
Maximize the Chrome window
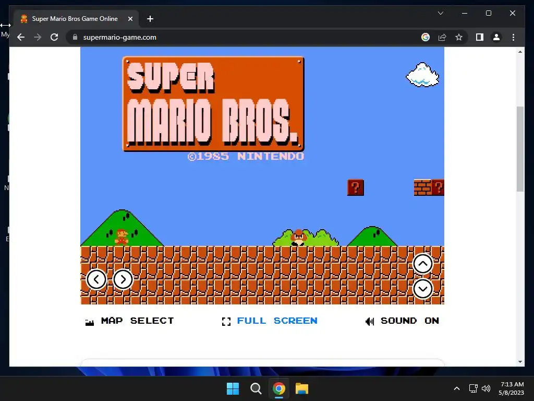pos(488,13)
